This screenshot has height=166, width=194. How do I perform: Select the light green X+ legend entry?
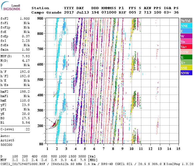186,63
